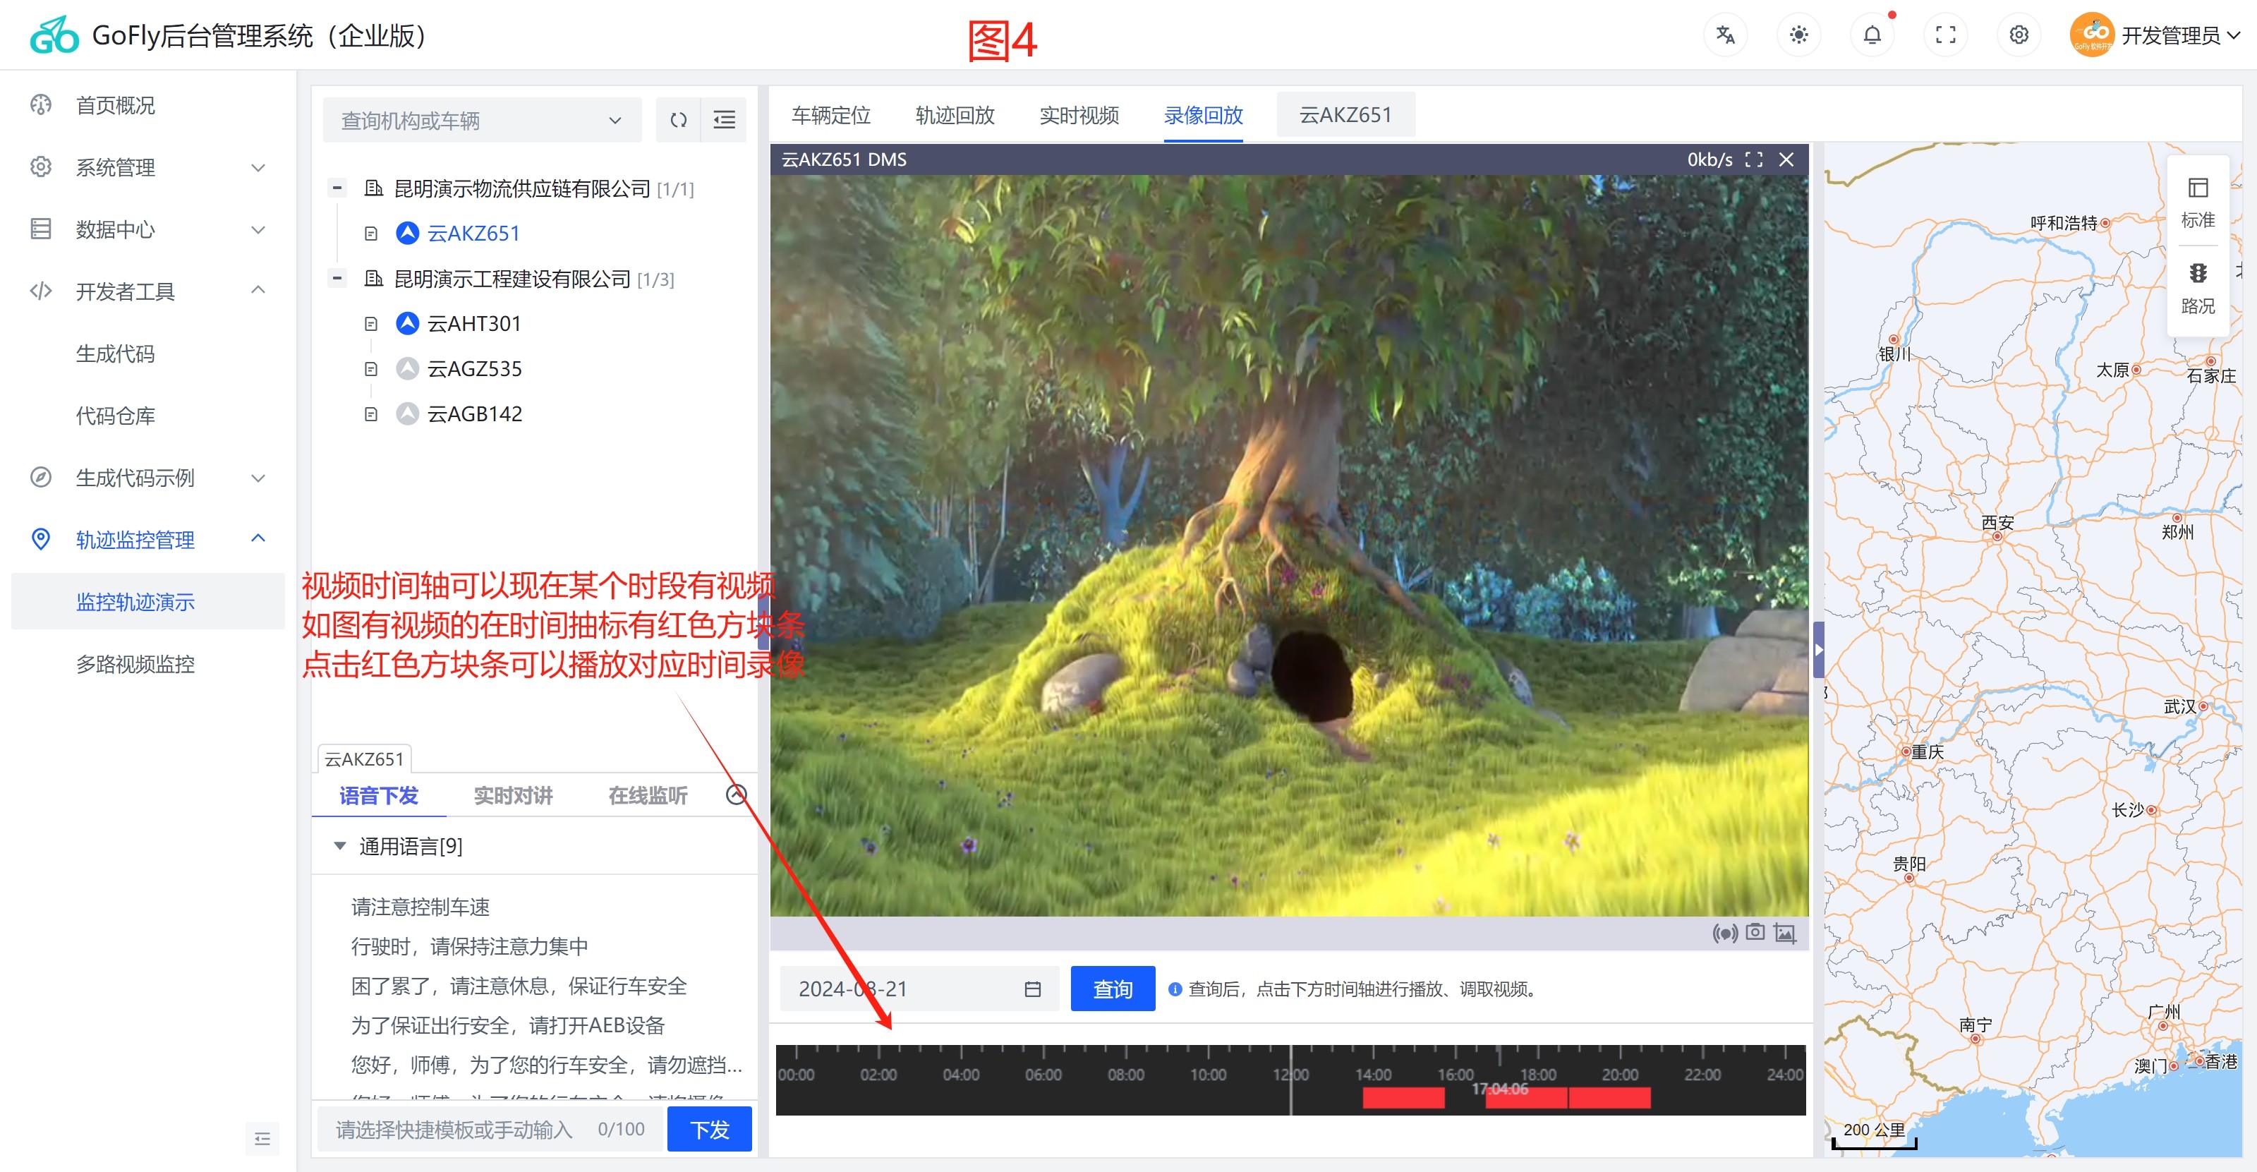
Task: Collapse the sidebar with bottom toggle icon
Action: pos(262,1139)
